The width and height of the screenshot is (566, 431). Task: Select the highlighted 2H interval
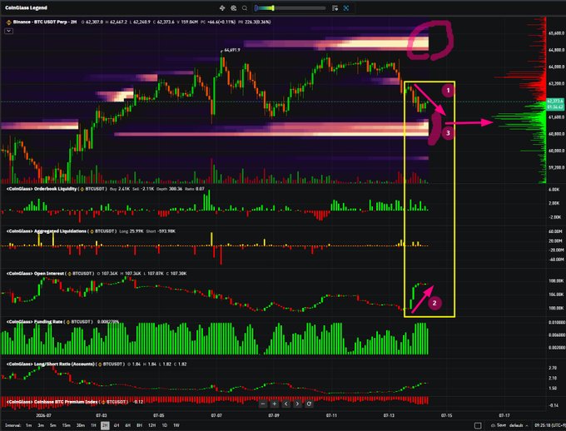tap(105, 425)
